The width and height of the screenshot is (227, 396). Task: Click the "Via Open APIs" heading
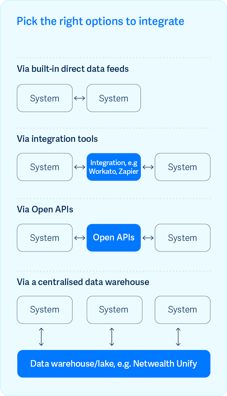click(45, 209)
